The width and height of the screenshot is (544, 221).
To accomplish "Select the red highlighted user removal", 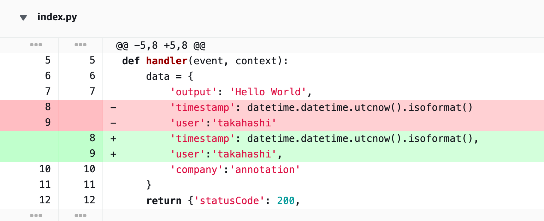I will coord(223,123).
